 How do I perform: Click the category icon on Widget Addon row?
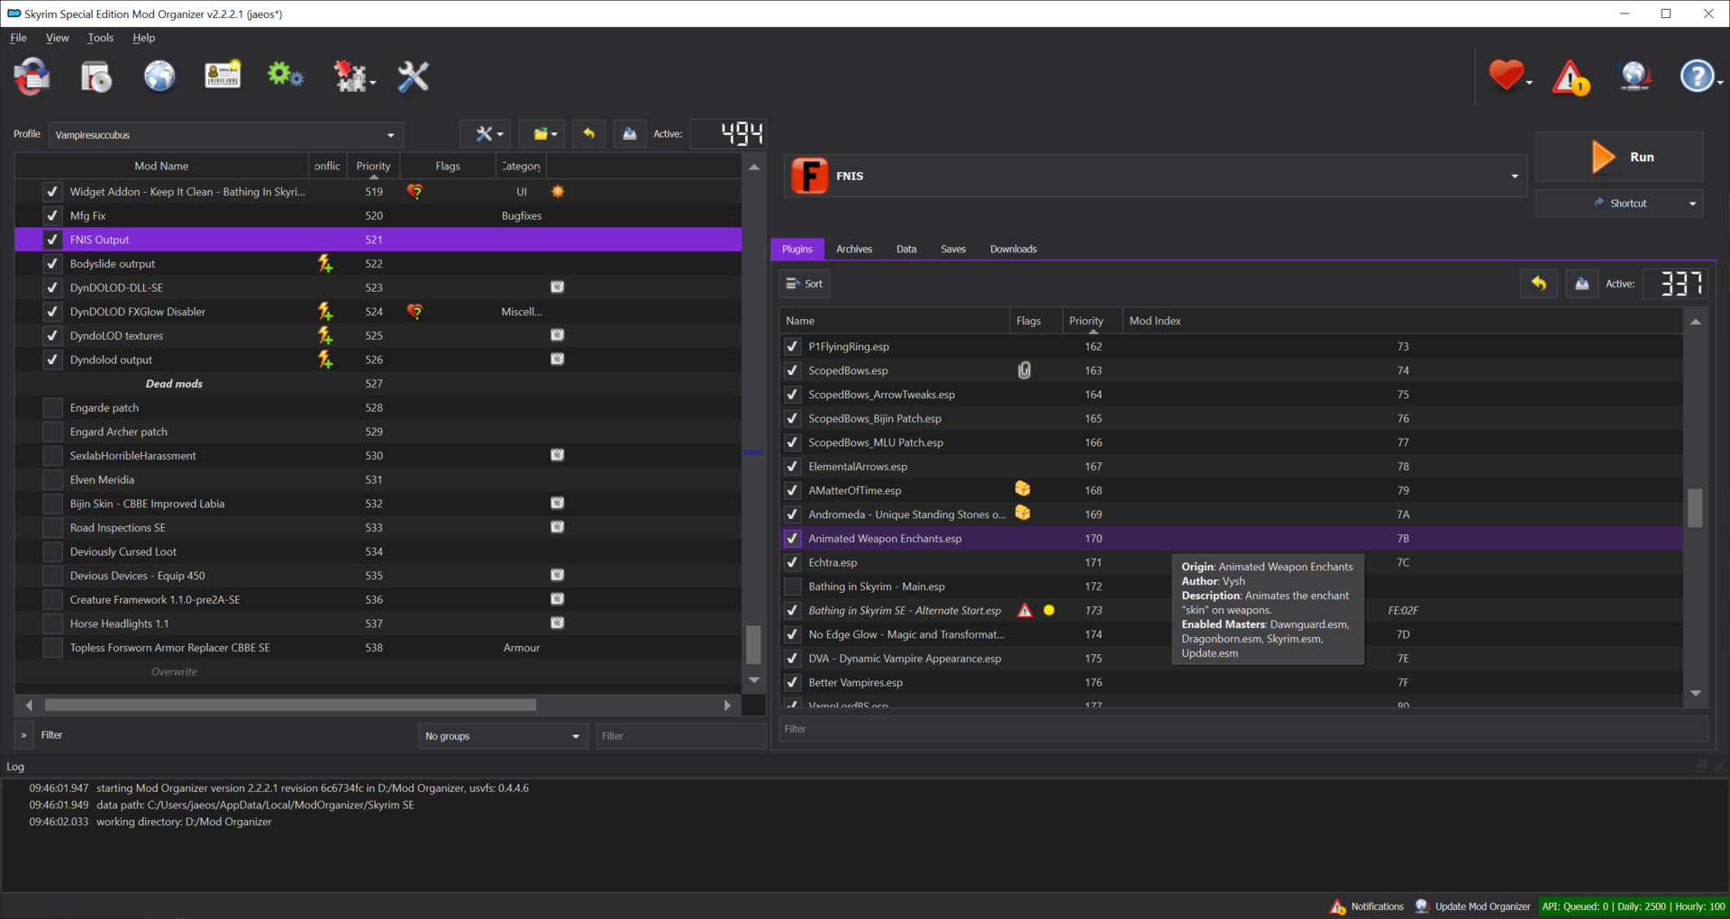pyautogui.click(x=558, y=191)
